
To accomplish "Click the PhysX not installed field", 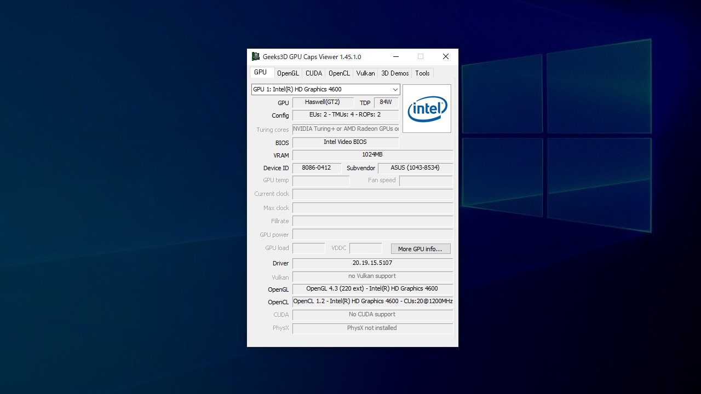I will tap(372, 328).
